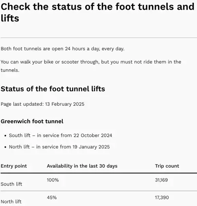Click the horizontal divider under the page title
The width and height of the screenshot is (197, 206).
[x=98, y=38]
